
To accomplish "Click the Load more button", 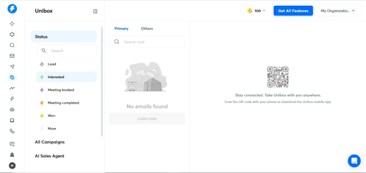I will coord(147,119).
